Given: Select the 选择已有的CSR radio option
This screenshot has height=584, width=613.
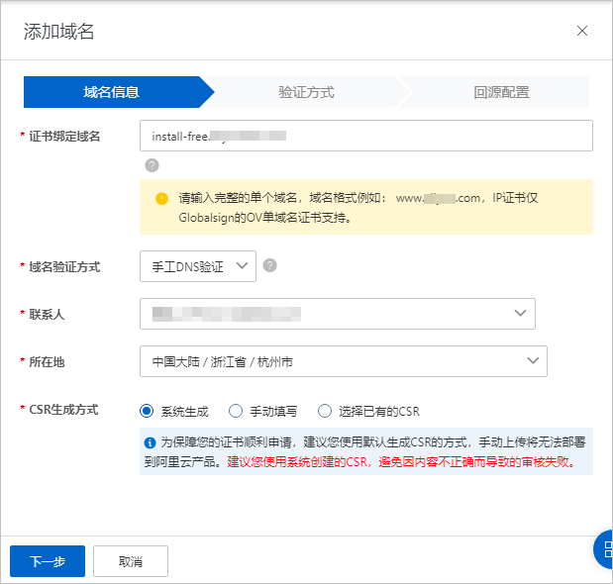Looking at the screenshot, I should (325, 411).
